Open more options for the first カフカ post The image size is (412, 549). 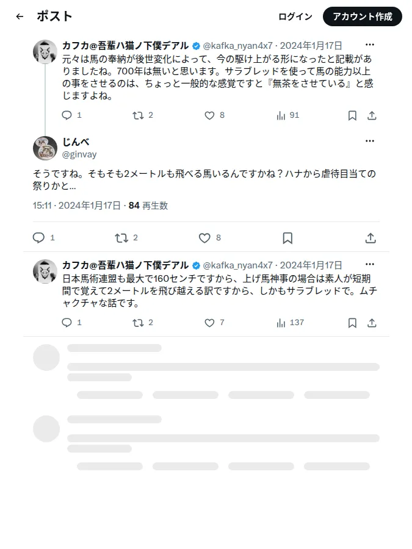[x=370, y=45]
